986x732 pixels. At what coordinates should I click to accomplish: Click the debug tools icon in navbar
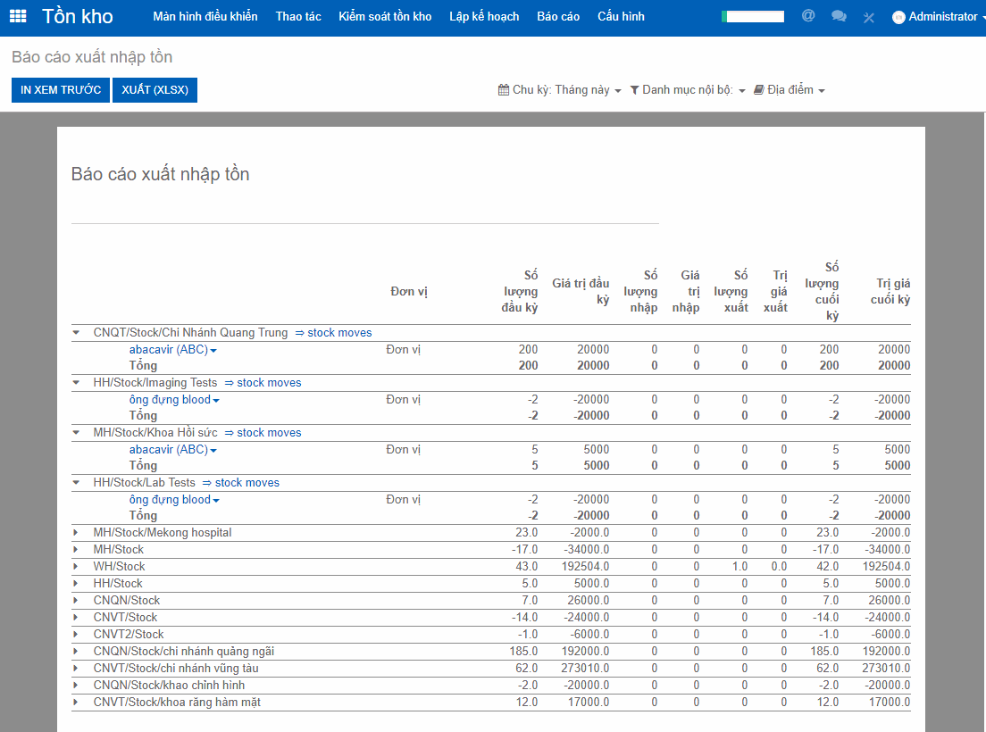[x=869, y=18]
